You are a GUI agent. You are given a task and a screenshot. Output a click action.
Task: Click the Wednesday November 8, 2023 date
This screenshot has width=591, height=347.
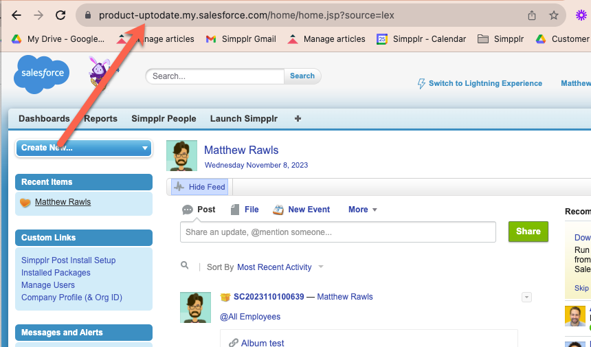click(256, 165)
